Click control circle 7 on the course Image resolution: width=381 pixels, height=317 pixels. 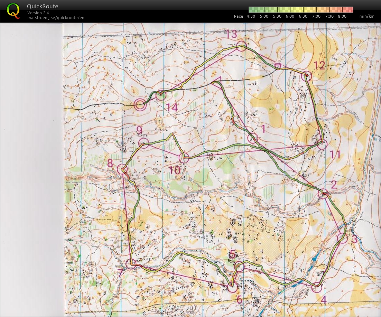click(x=131, y=264)
